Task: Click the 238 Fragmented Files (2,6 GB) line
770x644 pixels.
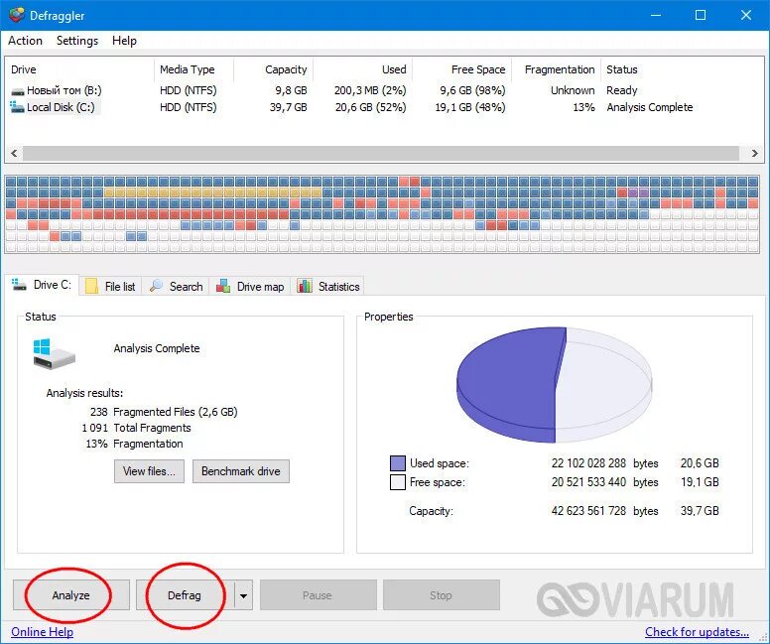Action: (x=164, y=412)
